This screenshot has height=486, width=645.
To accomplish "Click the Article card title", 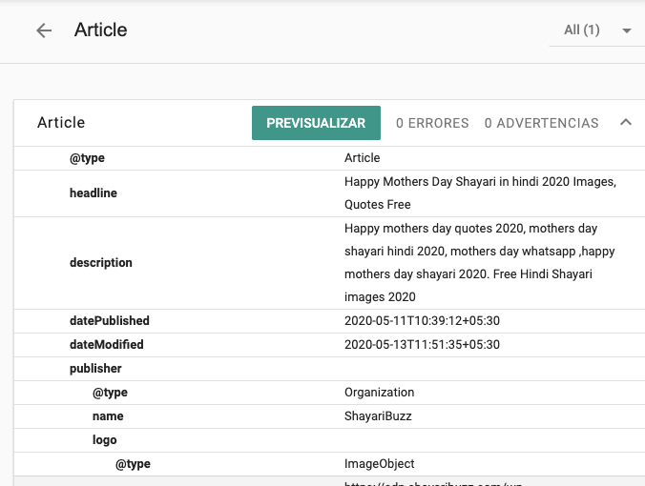I will point(61,123).
